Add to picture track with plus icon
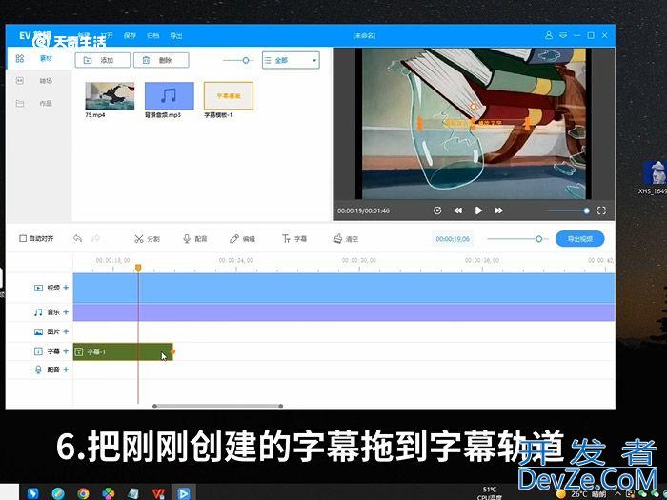667x500 pixels. tap(66, 331)
